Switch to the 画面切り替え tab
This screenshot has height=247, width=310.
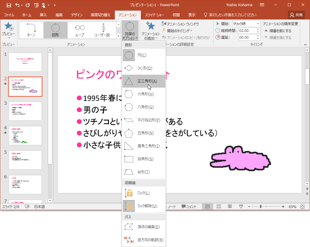coord(100,15)
